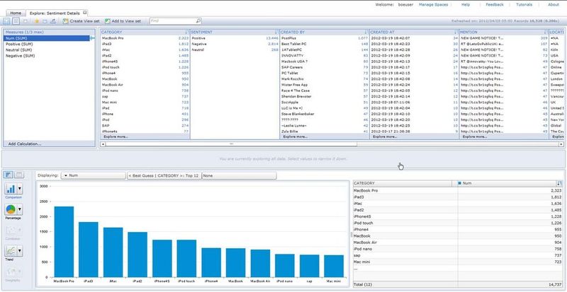Click the facet panel horizontal scrollbar thumb
567x292 pixels.
(231, 144)
